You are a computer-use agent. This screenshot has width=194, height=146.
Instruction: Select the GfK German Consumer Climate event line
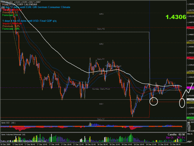[36, 7]
